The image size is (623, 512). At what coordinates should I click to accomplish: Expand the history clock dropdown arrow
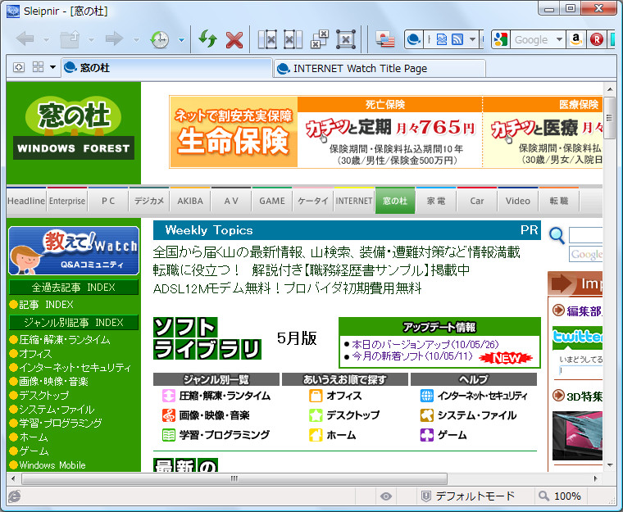(x=181, y=39)
